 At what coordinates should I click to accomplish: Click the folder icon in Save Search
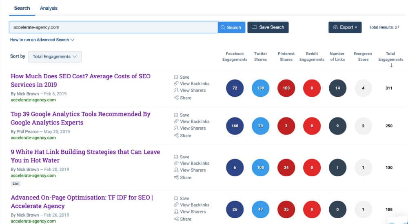pyautogui.click(x=254, y=27)
